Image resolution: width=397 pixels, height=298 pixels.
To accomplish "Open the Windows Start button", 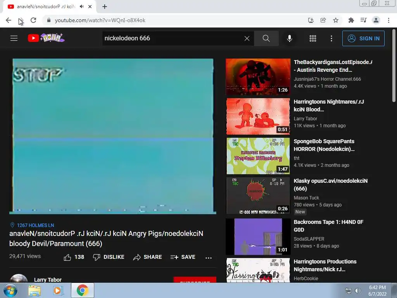I will 10,291.
